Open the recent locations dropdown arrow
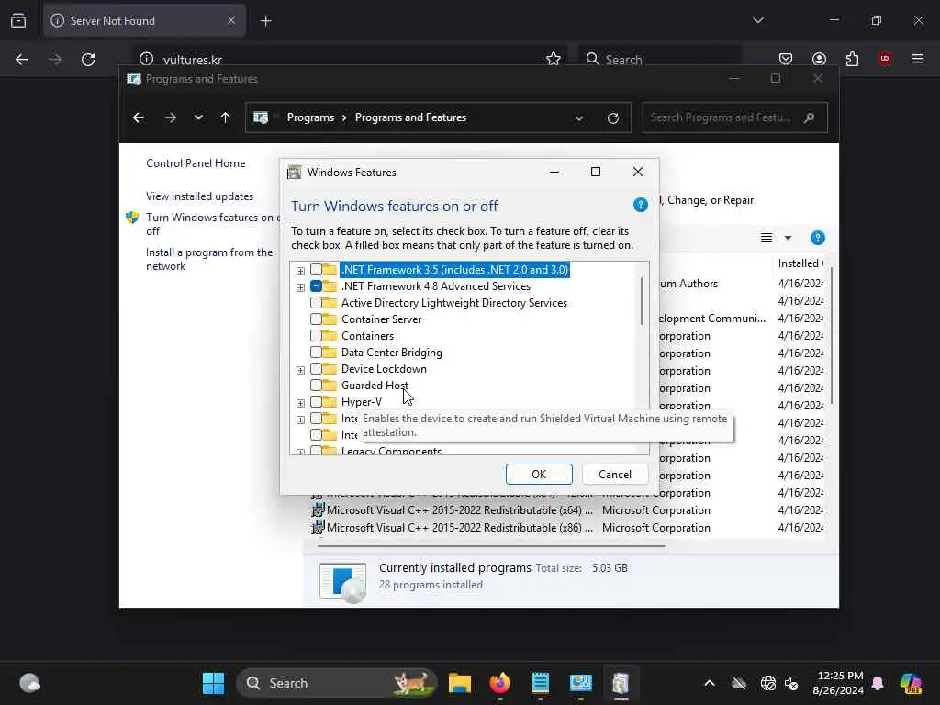This screenshot has width=940, height=705. pyautogui.click(x=198, y=117)
